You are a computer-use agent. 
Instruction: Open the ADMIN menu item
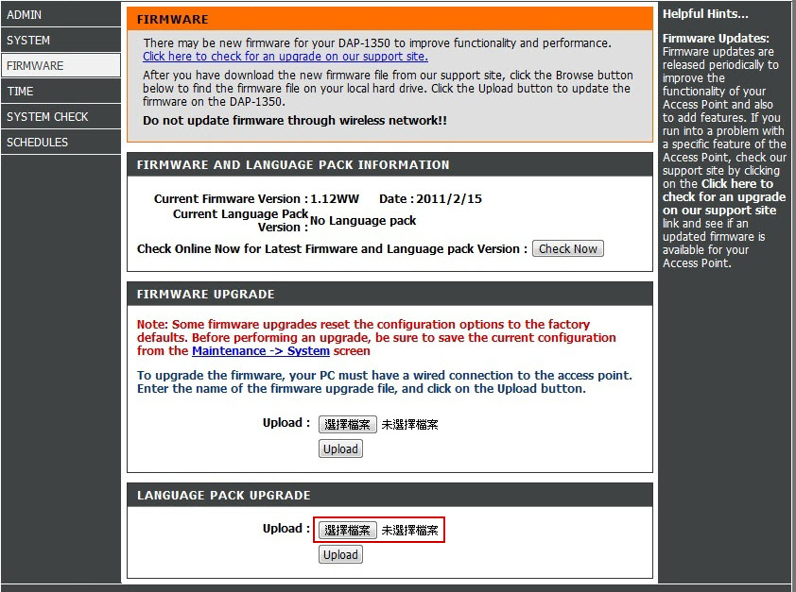61,15
